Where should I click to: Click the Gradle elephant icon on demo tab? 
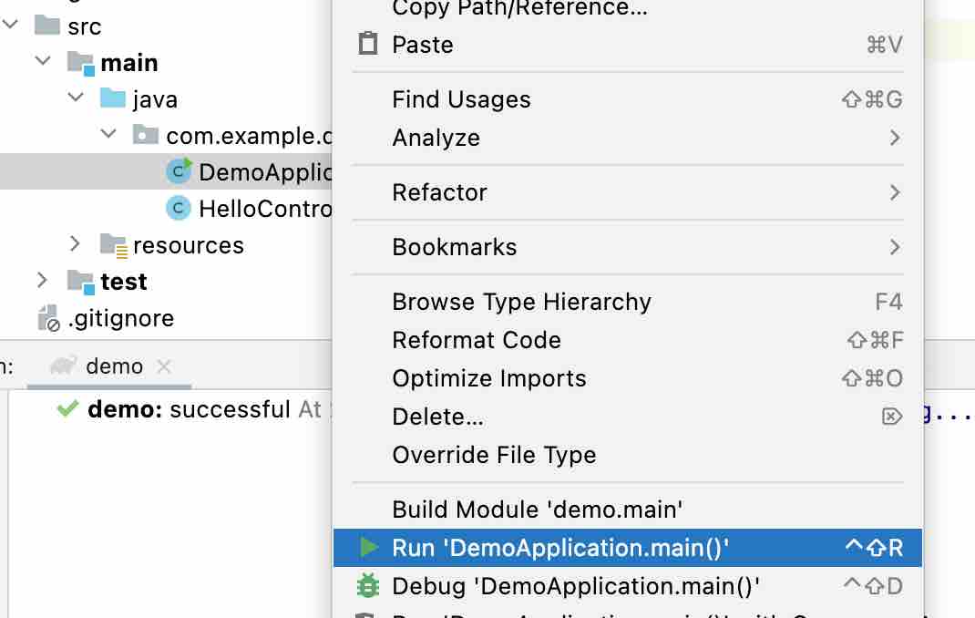pos(64,366)
